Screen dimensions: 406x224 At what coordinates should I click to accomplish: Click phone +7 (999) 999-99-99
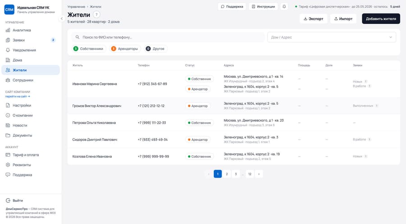pos(153,157)
